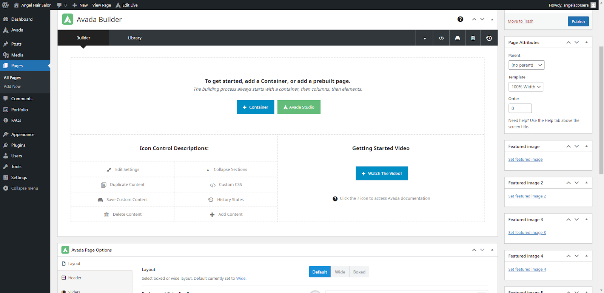
Task: Move Featured image panel down
Action: (577, 146)
